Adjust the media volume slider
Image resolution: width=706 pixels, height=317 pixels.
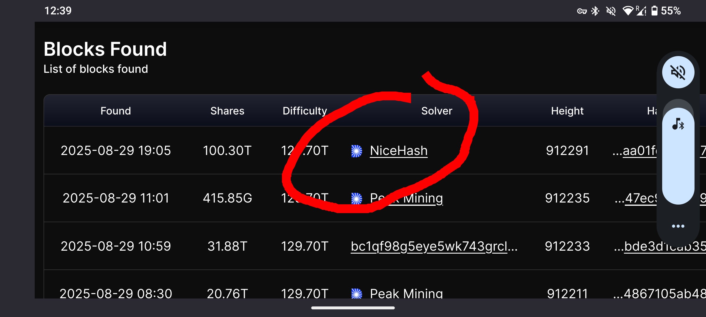click(678, 156)
